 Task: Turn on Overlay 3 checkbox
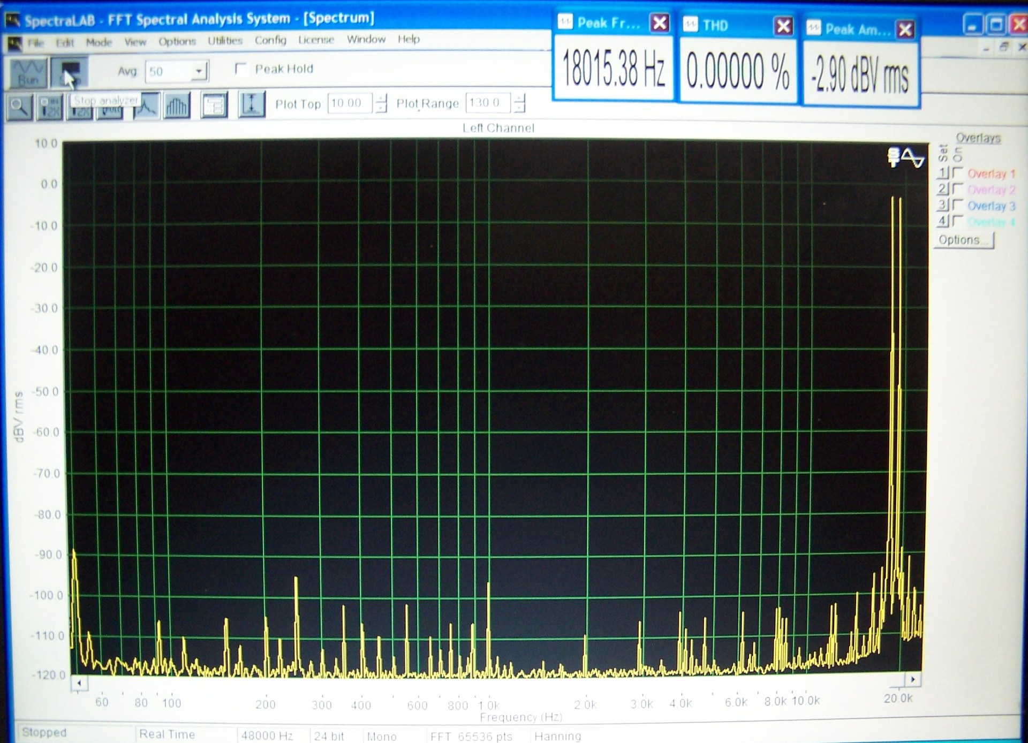pyautogui.click(x=958, y=205)
